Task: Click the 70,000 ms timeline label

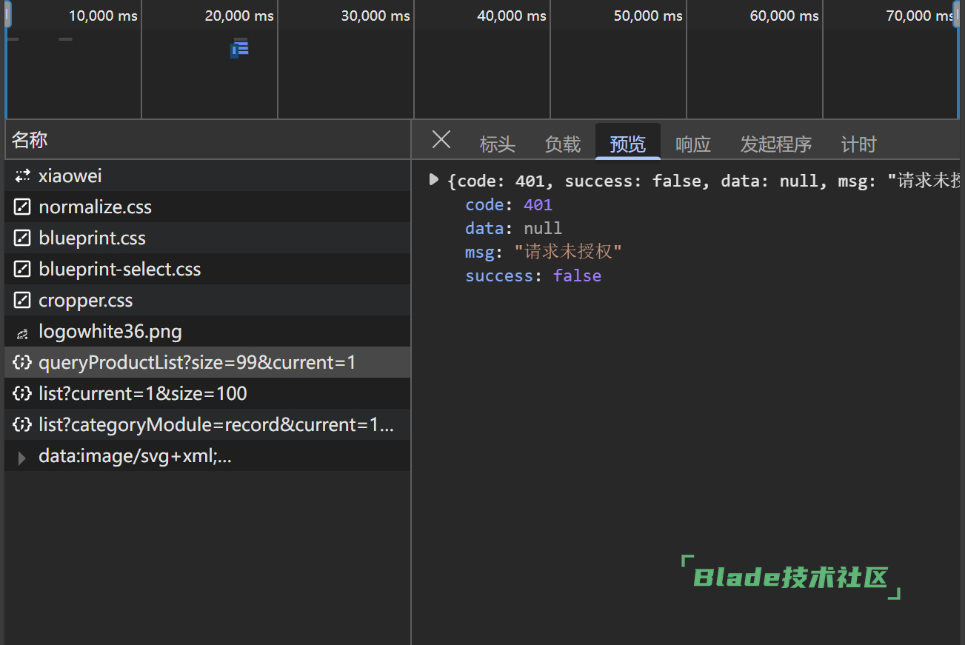Action: (x=921, y=16)
